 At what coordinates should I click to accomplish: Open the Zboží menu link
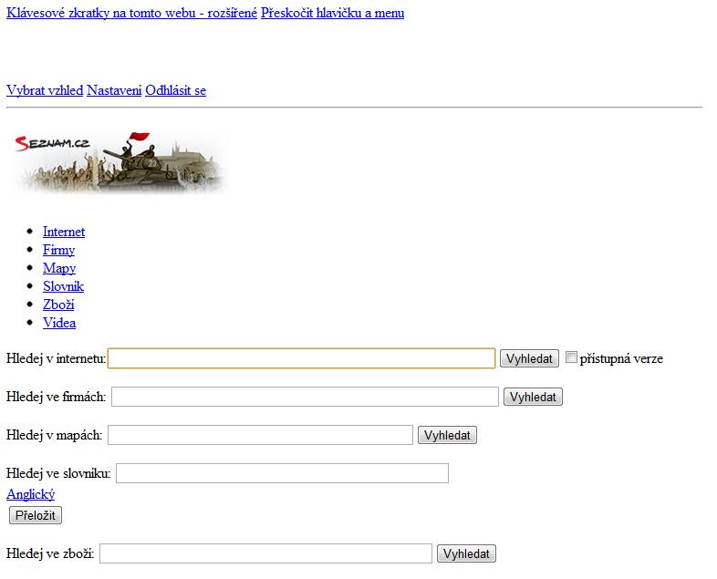click(58, 305)
